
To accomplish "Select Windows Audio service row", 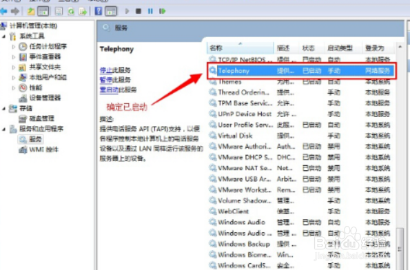I will click(x=300, y=222).
